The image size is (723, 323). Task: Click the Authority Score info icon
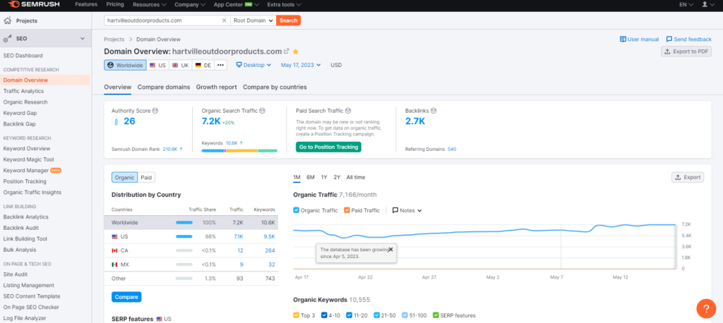click(155, 111)
